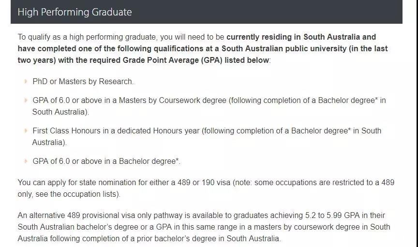Click arrow bullet beside GPA in Bachelor degree
The image size is (418, 247).
[x=26, y=161]
